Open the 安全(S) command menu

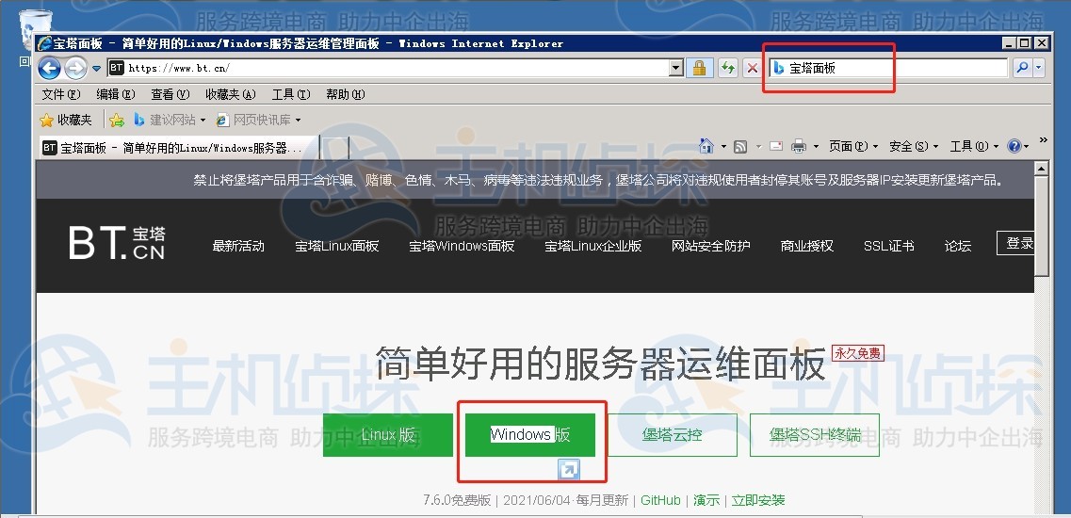[x=914, y=146]
